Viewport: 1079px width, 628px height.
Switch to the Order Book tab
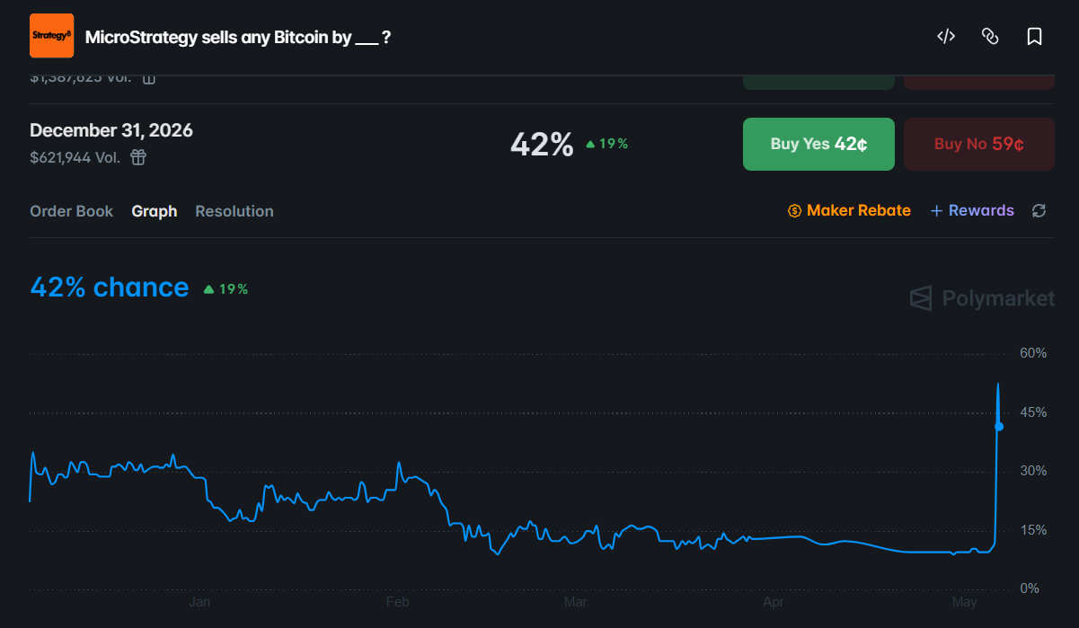click(x=72, y=211)
